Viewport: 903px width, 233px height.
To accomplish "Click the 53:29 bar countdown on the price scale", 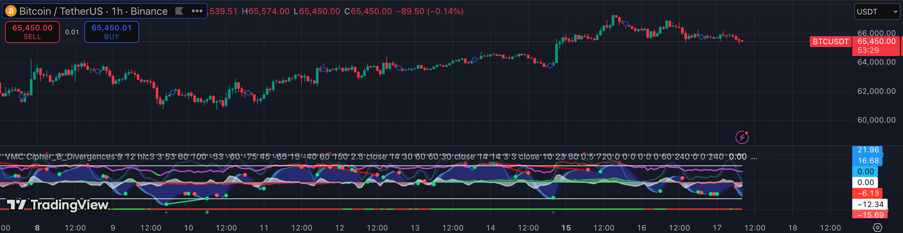I will coord(868,50).
